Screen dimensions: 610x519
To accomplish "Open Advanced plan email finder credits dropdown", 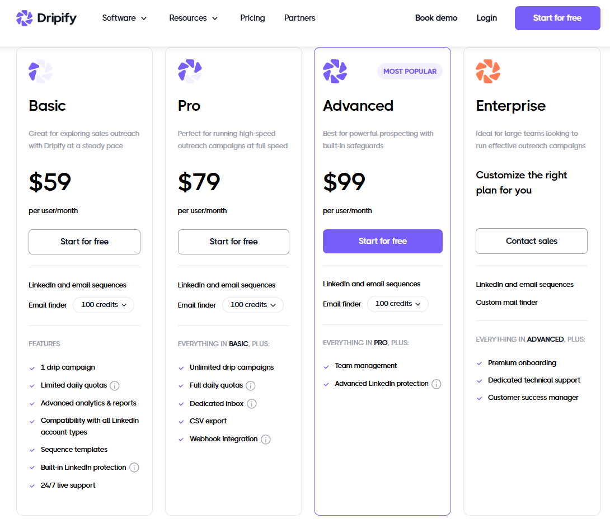I will pos(397,304).
